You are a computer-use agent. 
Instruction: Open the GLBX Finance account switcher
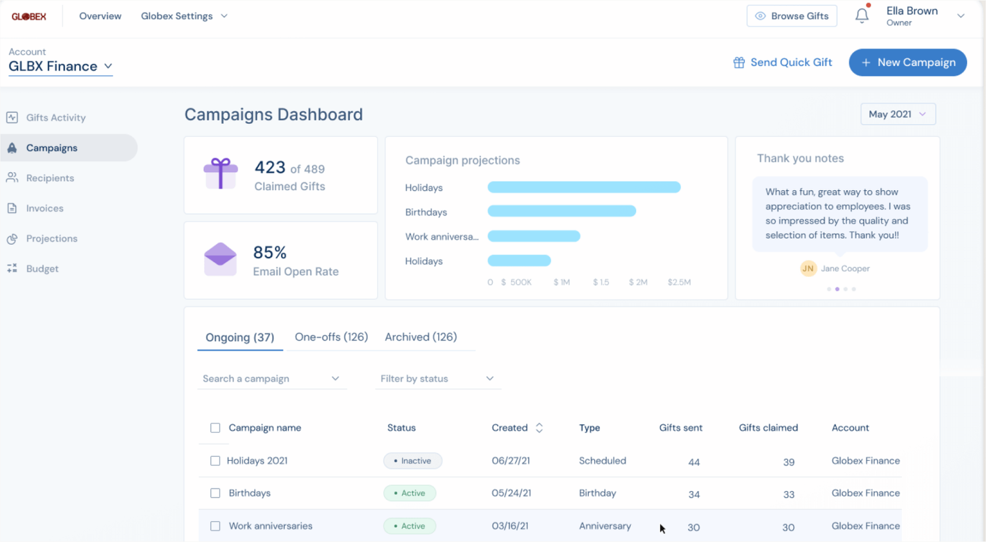[x=60, y=67]
